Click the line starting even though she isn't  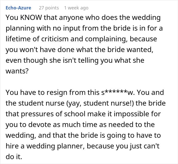pyautogui.click(x=75, y=60)
